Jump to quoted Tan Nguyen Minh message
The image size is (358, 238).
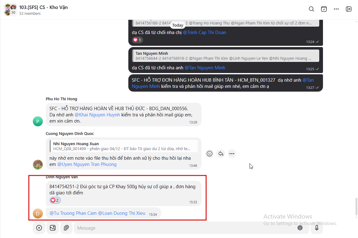click(x=226, y=56)
